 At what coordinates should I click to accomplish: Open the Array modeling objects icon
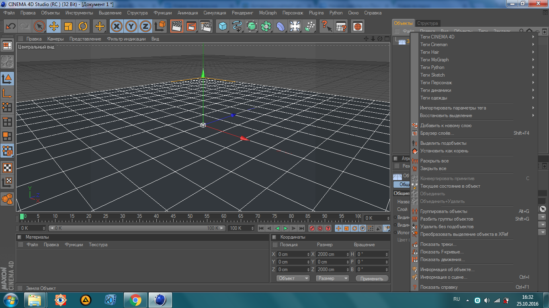[x=266, y=26]
